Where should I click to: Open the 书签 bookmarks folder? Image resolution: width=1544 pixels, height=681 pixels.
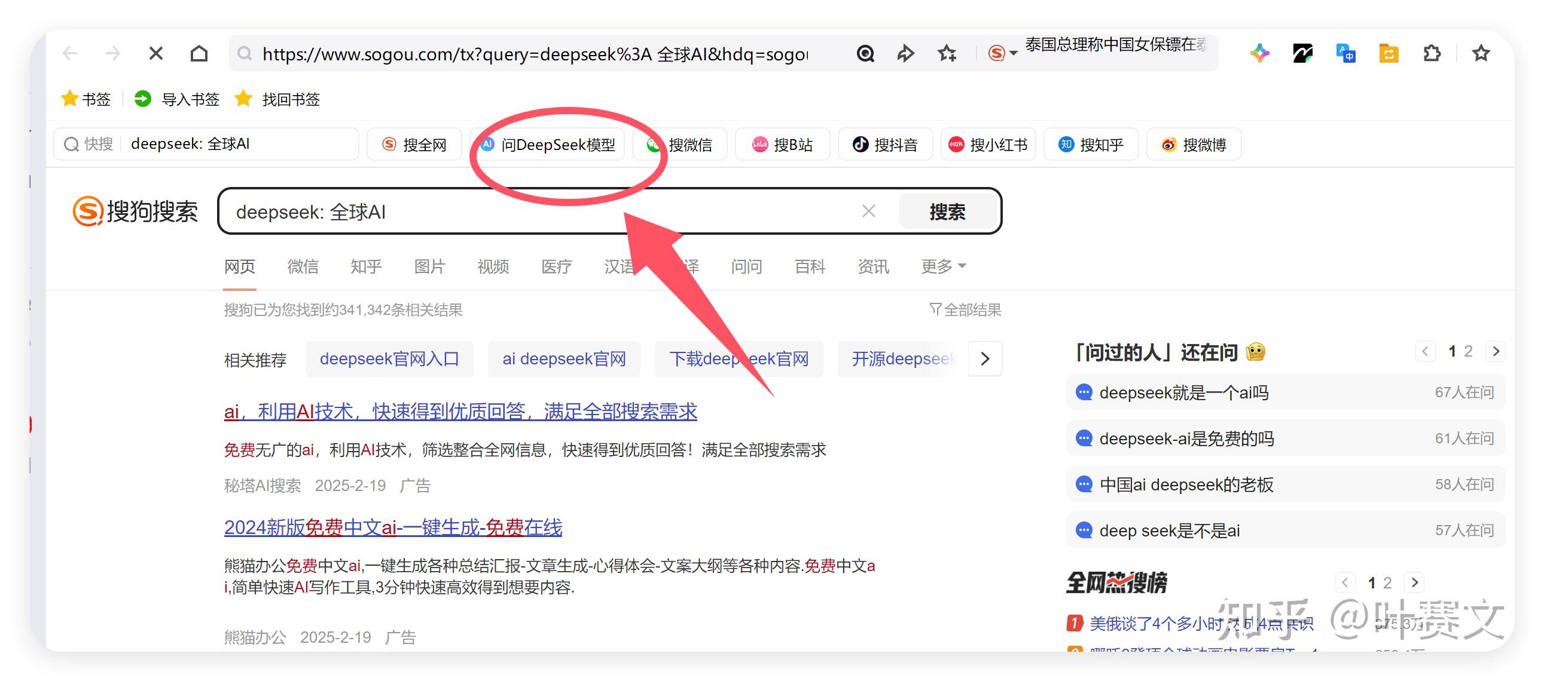point(86,99)
